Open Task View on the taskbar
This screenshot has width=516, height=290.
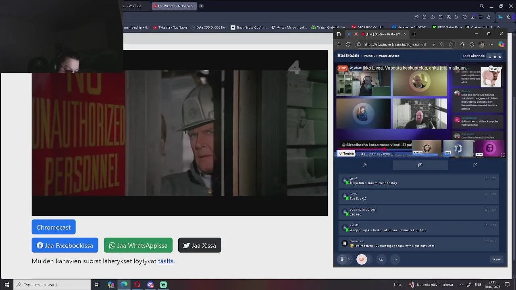pos(97,285)
